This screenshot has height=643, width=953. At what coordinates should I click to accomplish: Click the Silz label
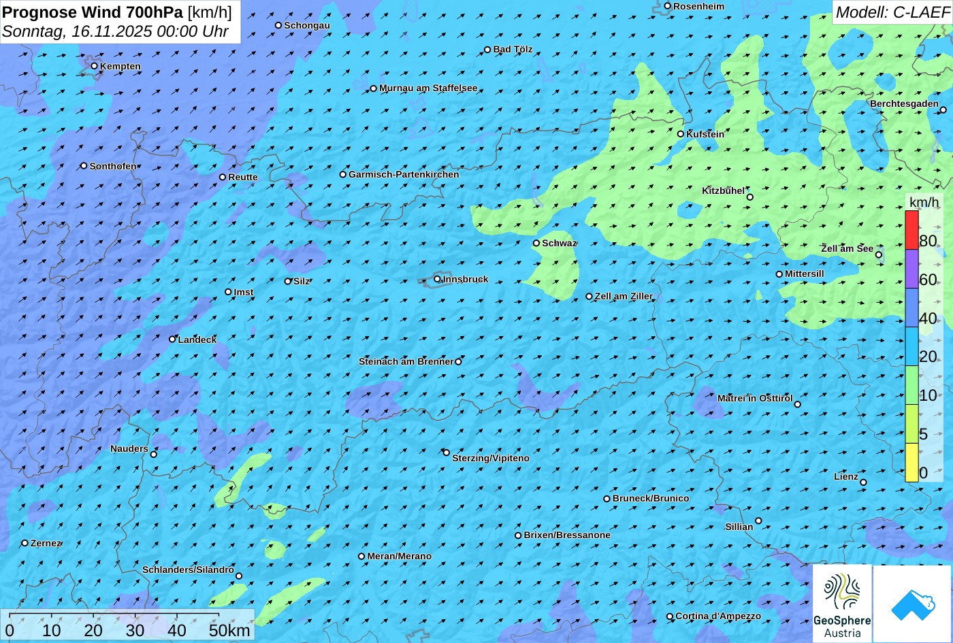point(302,281)
